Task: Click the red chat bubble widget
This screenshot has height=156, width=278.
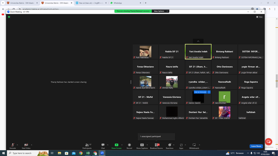Action: click(268, 142)
